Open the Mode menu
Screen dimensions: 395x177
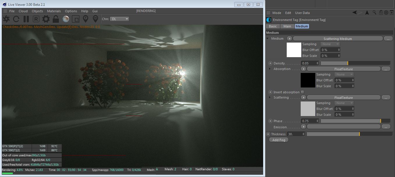point(277,13)
